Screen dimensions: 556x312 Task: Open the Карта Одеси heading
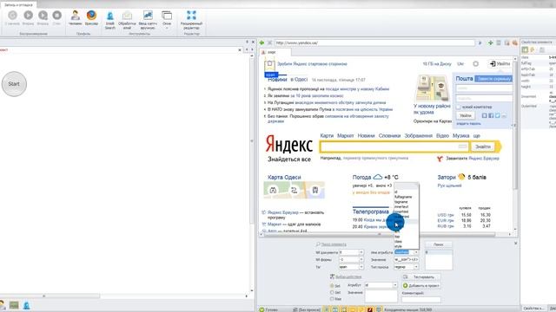point(284,177)
